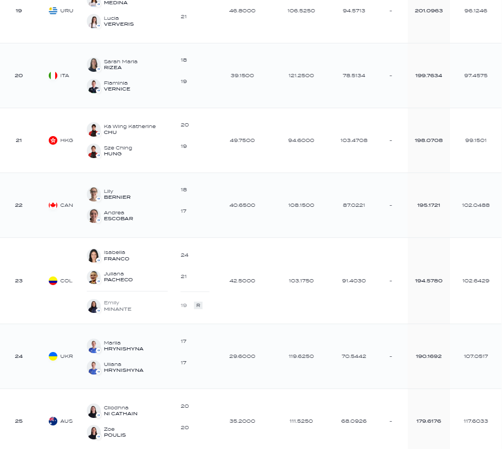Open Mariia HRYNISHYNA athlete link
The width and height of the screenshot is (502, 449).
(124, 346)
